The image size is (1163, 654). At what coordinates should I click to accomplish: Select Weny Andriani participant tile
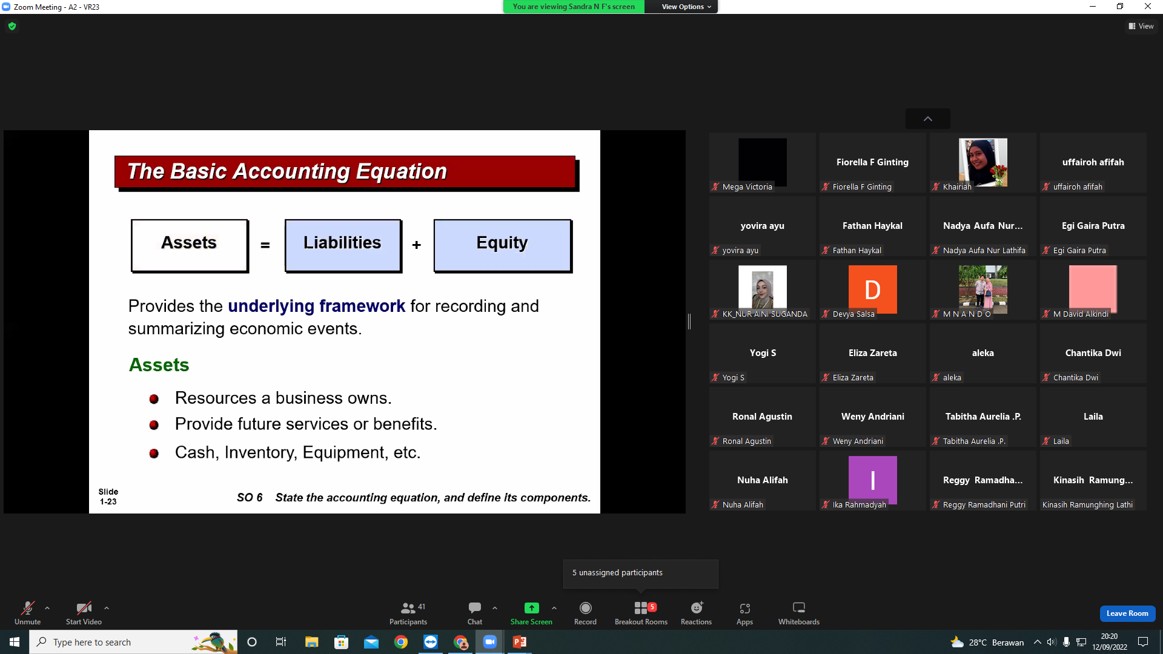click(872, 417)
